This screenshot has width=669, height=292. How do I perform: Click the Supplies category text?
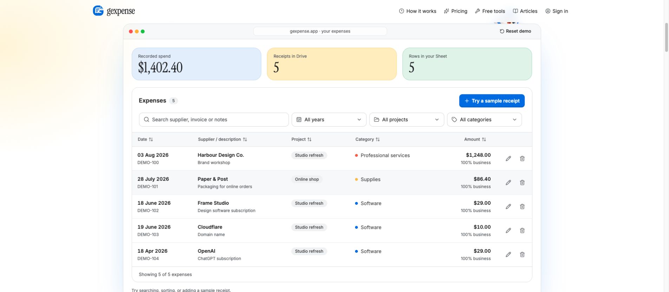pyautogui.click(x=370, y=179)
